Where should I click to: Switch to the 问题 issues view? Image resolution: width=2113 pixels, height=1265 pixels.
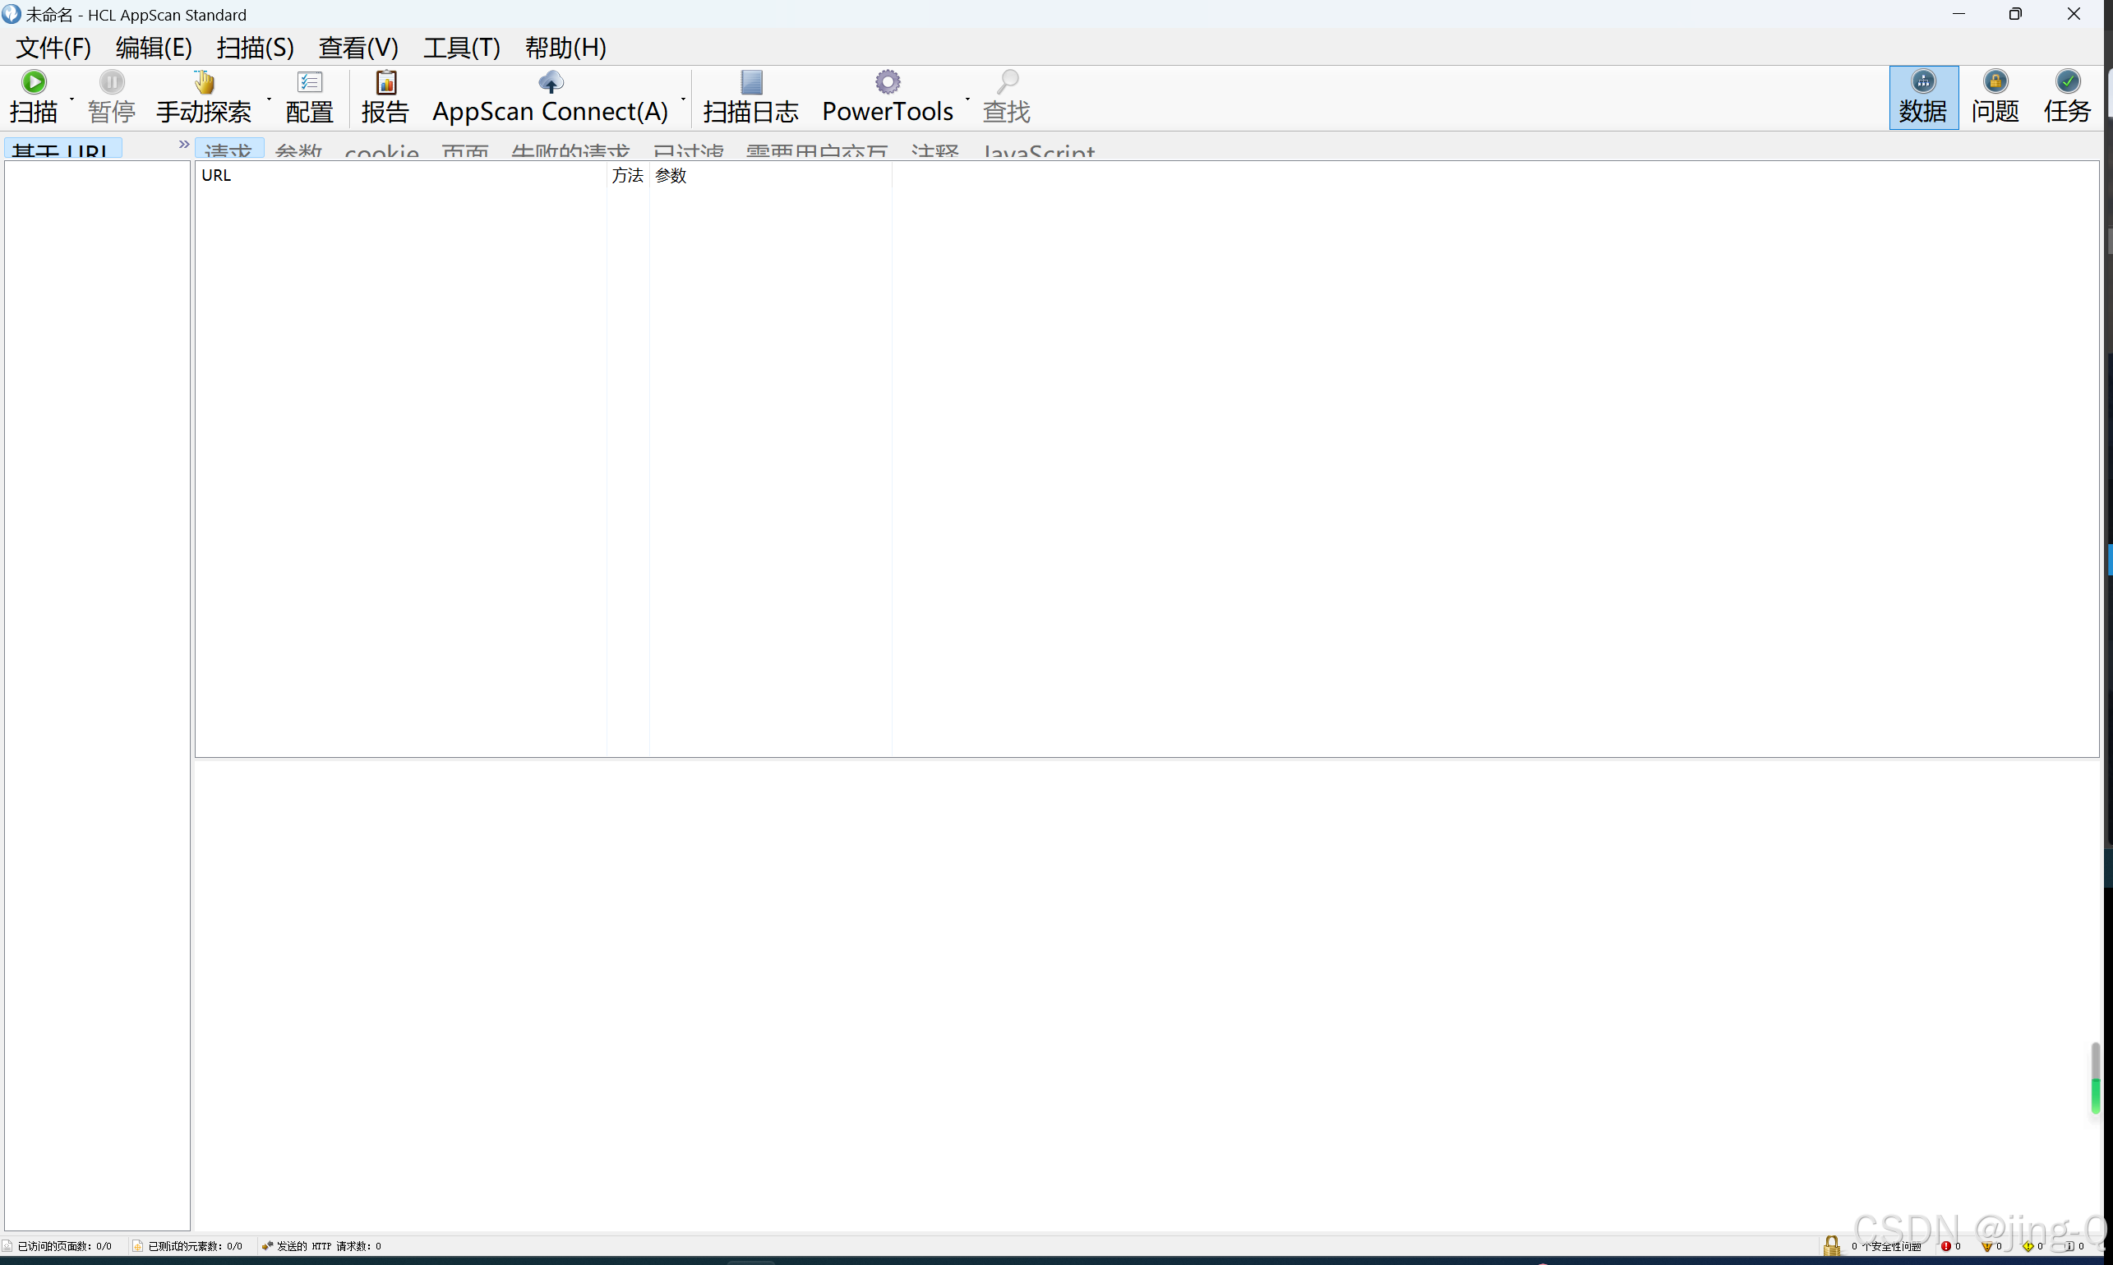coord(1995,96)
